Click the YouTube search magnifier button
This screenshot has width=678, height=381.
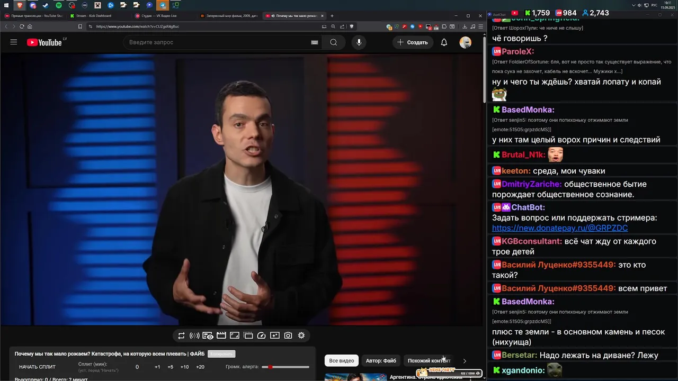click(x=333, y=42)
